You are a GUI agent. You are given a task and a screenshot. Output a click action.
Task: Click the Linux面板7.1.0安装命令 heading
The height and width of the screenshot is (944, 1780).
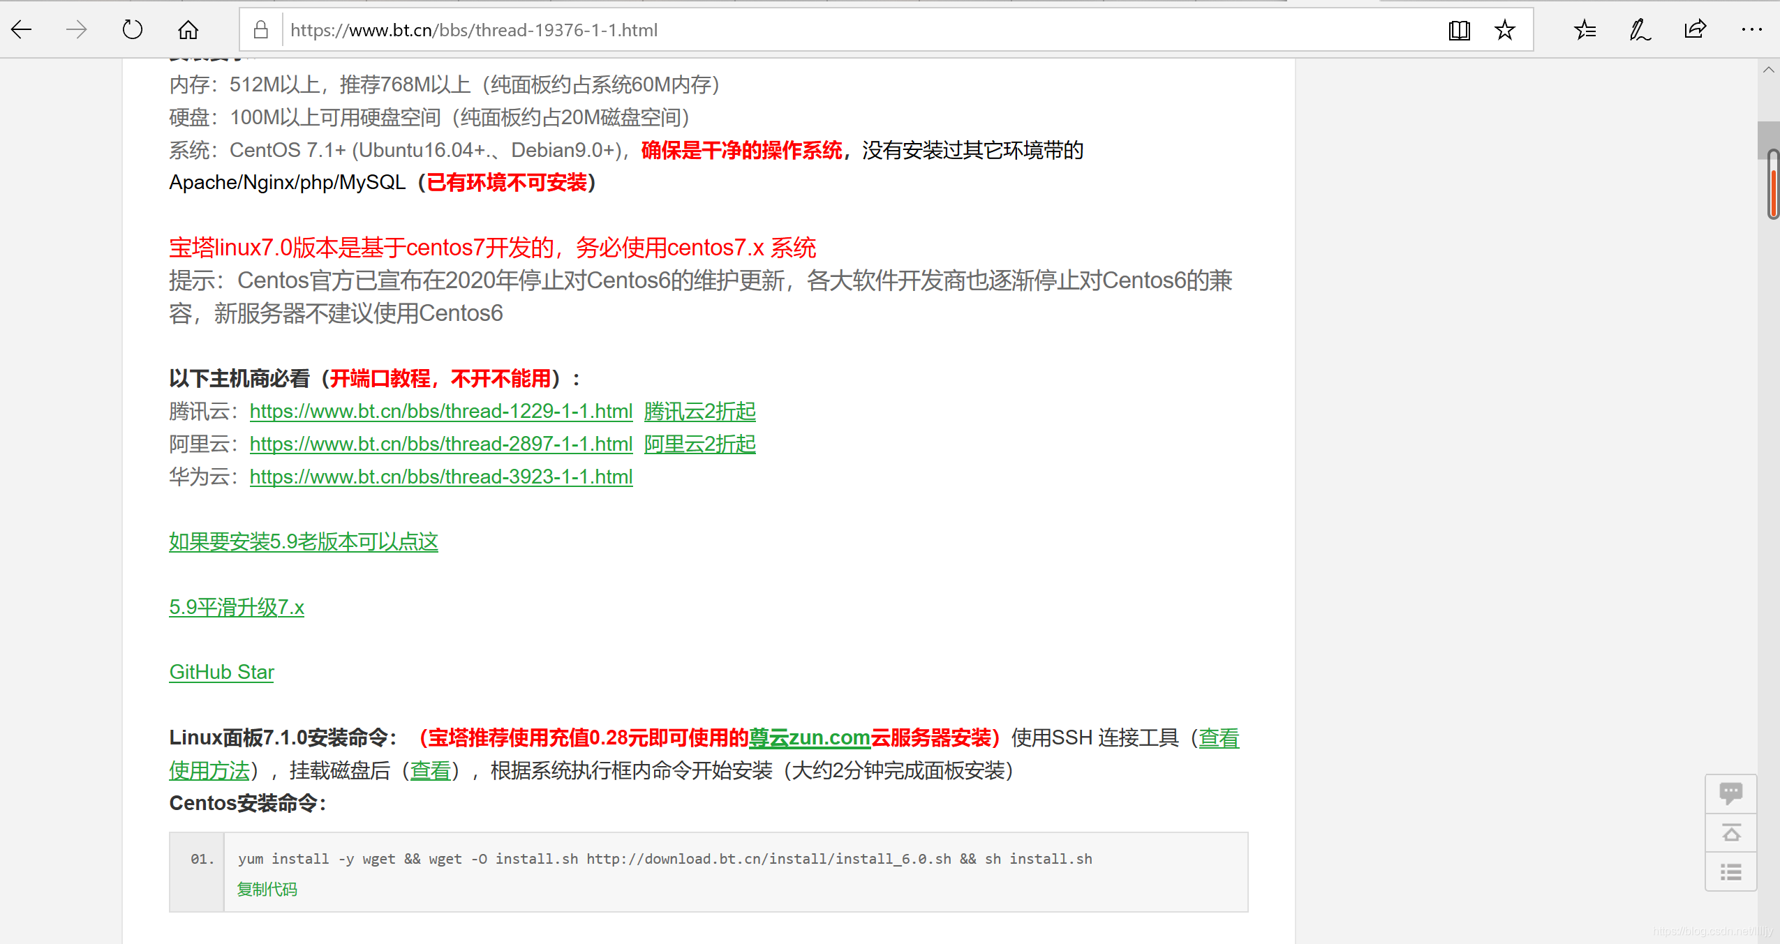point(283,738)
